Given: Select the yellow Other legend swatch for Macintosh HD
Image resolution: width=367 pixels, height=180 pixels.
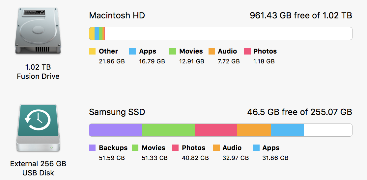Looking at the screenshot, I should tap(92, 51).
